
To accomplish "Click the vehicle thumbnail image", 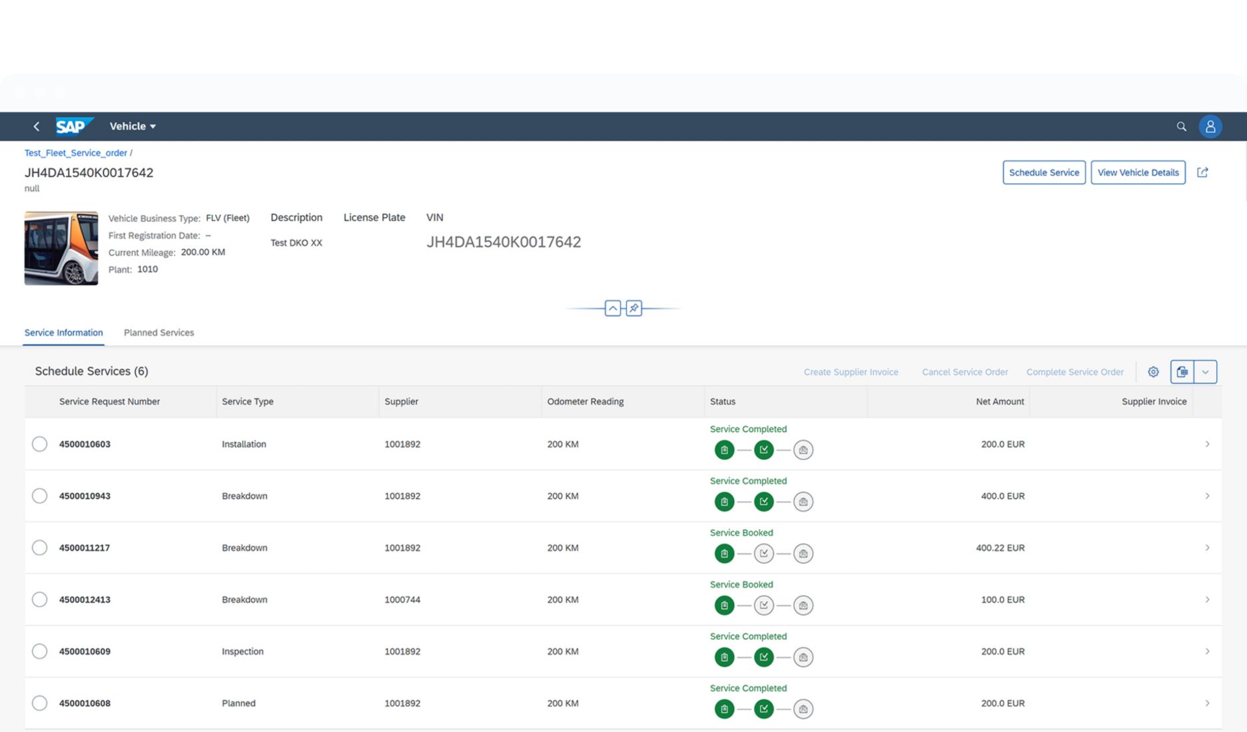I will pos(61,248).
